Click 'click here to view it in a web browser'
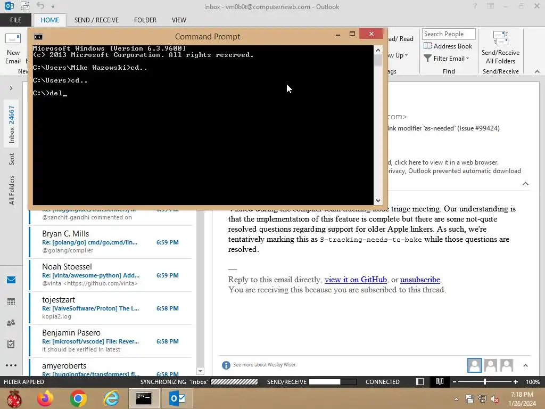545x409 pixels. 447,162
